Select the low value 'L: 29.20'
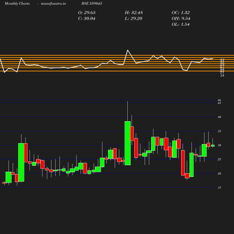This screenshot has height=234, width=234. 133,19
